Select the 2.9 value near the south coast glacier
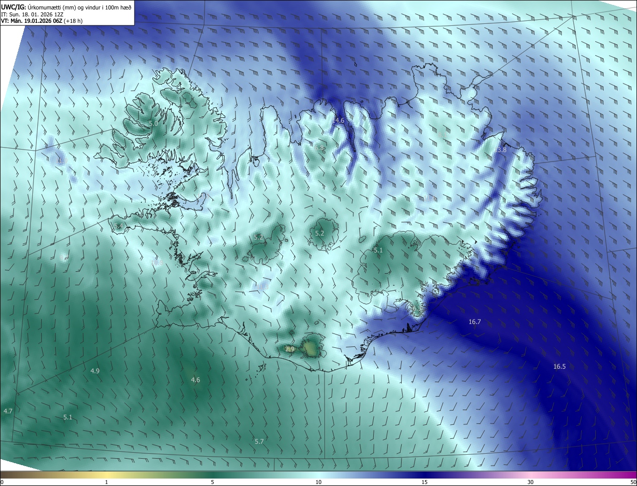This screenshot has height=486, width=637. [x=290, y=349]
